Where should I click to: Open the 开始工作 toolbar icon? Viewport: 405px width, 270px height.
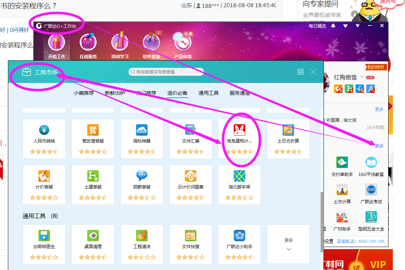[57, 46]
